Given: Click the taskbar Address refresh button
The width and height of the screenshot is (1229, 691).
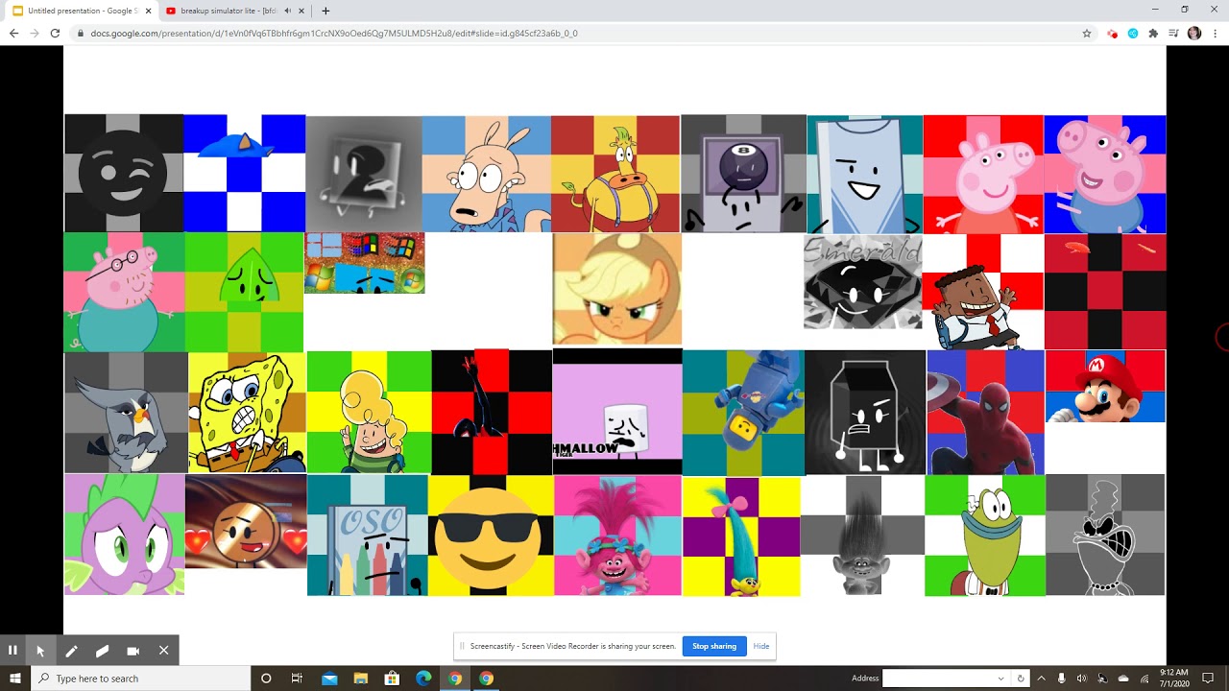Looking at the screenshot, I should [x=1021, y=679].
